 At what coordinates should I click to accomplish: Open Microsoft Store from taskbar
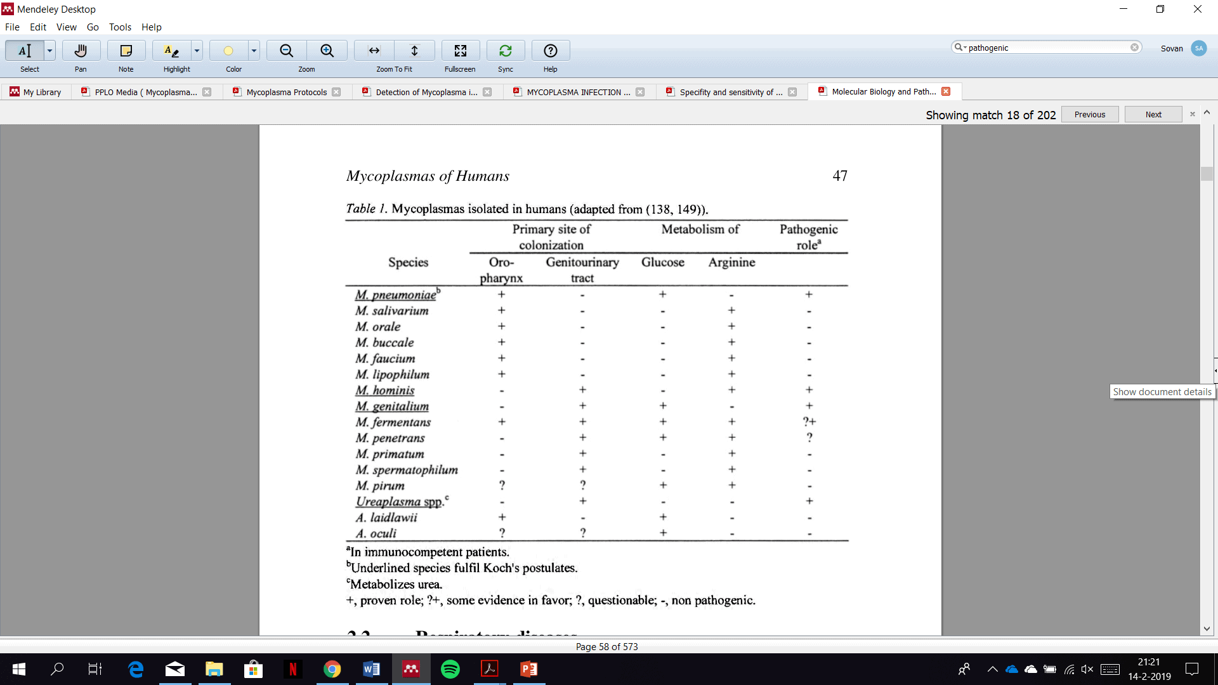pyautogui.click(x=254, y=669)
